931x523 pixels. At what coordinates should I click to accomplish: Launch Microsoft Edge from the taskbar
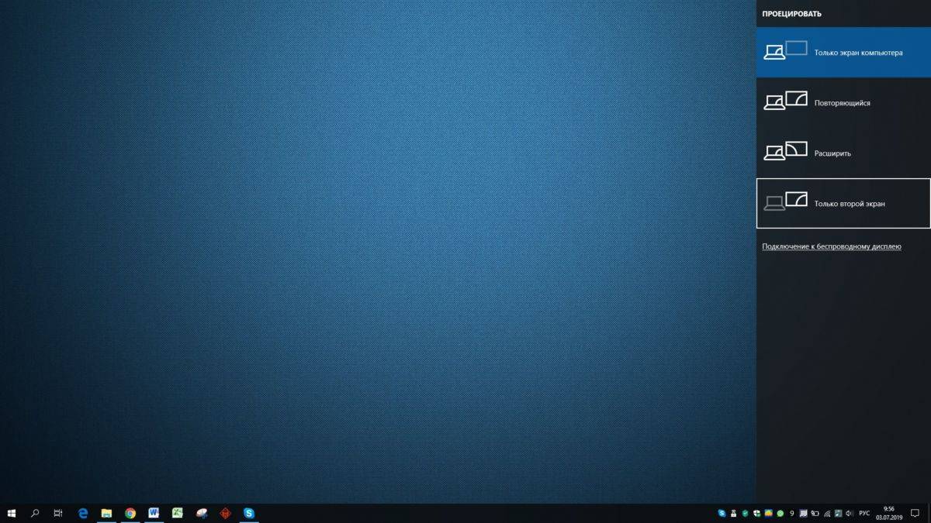click(83, 513)
